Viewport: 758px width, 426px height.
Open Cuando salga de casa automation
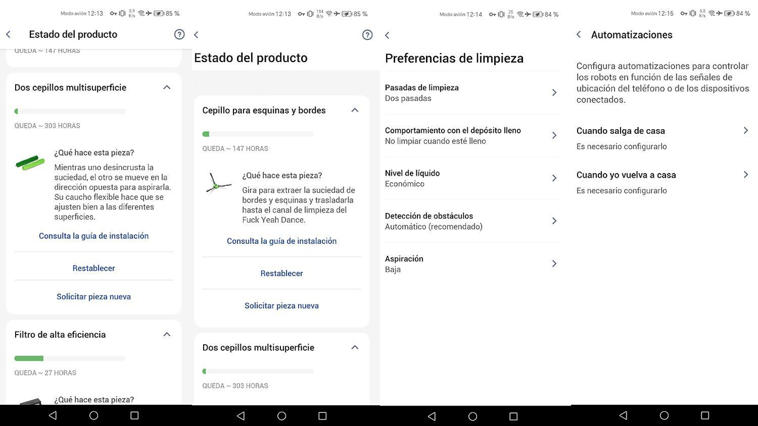point(663,137)
